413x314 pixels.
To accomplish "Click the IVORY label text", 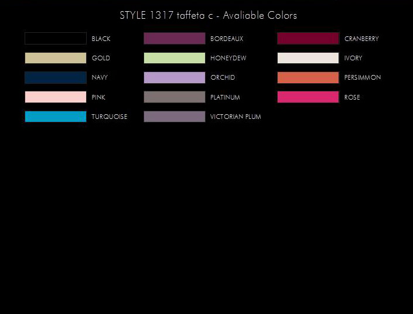I will 353,58.
